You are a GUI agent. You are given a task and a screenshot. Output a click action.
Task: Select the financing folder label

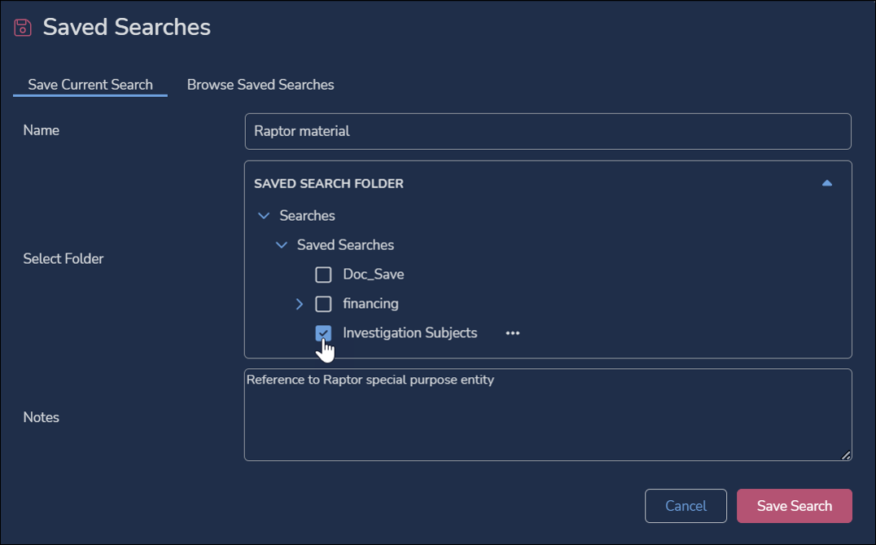[370, 304]
